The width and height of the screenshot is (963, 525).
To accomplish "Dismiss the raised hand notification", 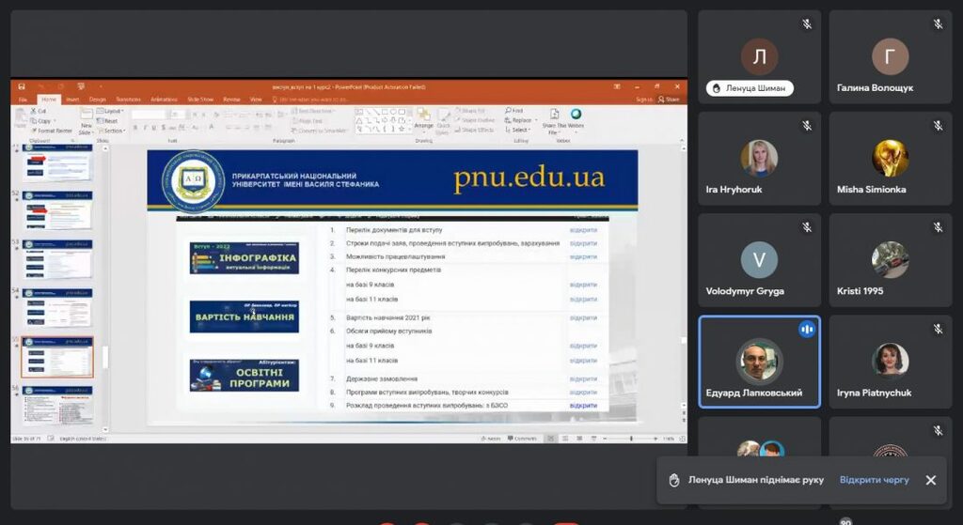I will tap(930, 480).
